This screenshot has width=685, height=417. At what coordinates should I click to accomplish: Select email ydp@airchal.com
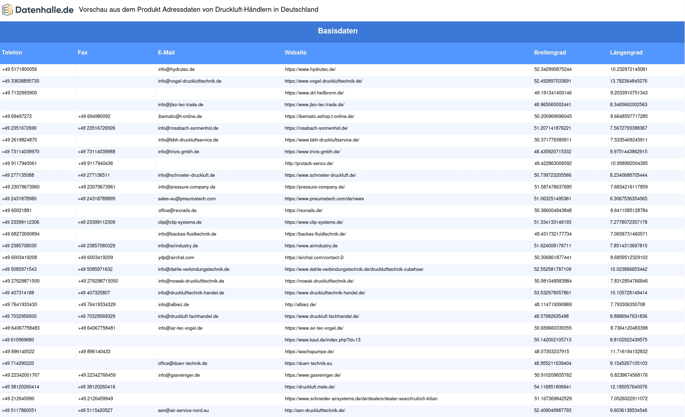coord(176,258)
